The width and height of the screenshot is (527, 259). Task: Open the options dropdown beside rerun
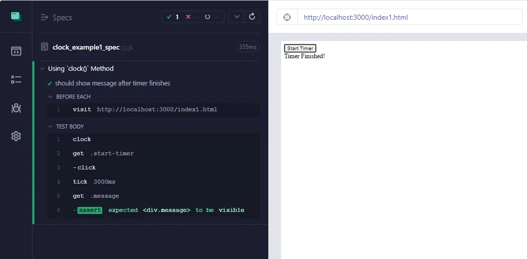236,17
